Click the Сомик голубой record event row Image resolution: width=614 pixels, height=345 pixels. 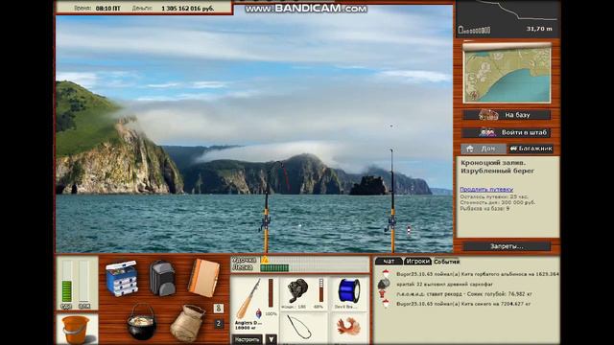(464, 294)
